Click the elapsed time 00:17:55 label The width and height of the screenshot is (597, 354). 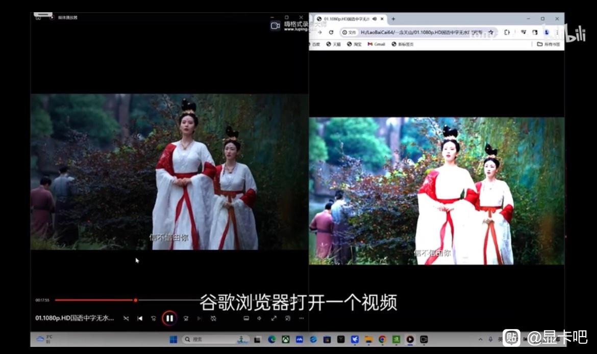tap(42, 300)
